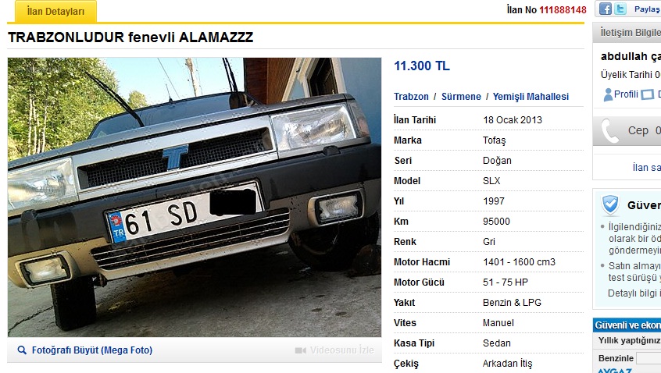Click the blue security shield icon
Screen dimensions: 661x373
[610, 205]
